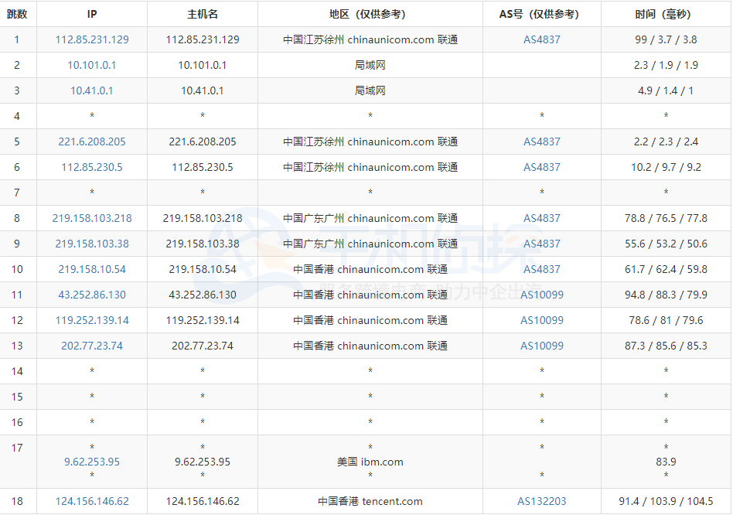Click the blue IP link 10.101.0.1
Image resolution: width=733 pixels, height=515 pixels.
[x=92, y=65]
